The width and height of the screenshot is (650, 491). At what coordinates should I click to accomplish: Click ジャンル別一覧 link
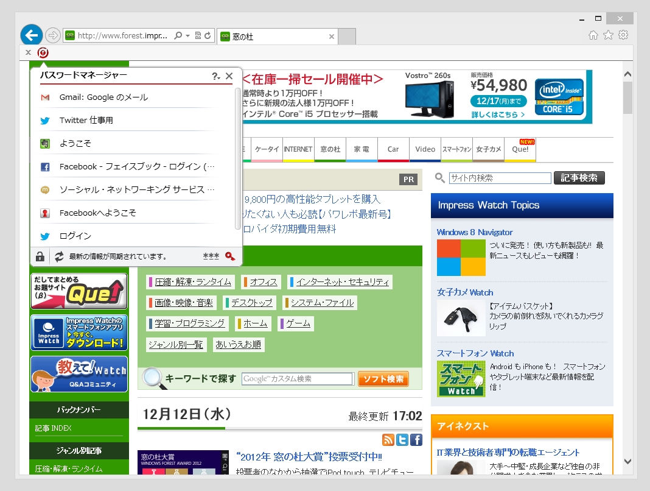[x=176, y=345]
